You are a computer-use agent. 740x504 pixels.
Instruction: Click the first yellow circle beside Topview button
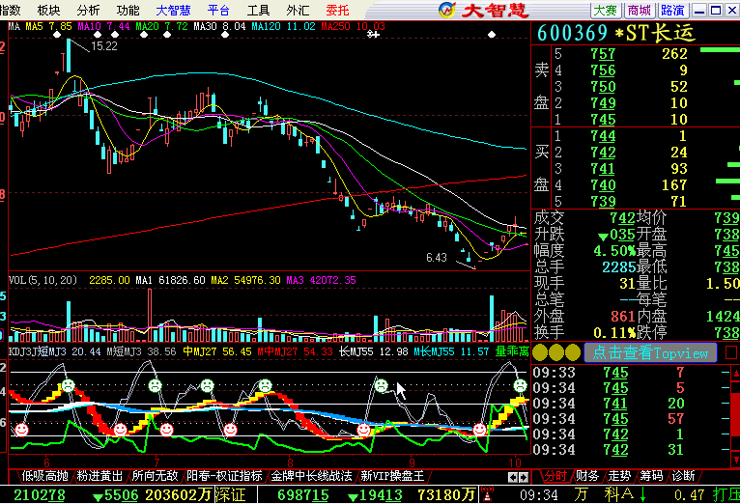pos(540,352)
